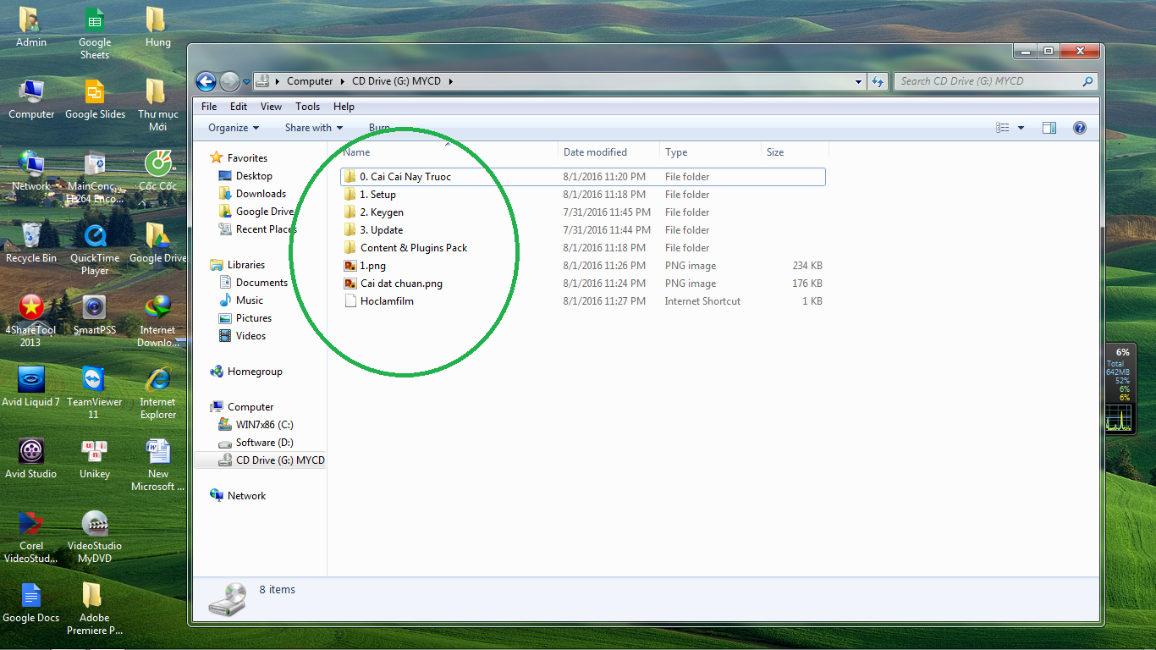Open the Recycle Bin icon
This screenshot has height=650, width=1156.
[31, 243]
